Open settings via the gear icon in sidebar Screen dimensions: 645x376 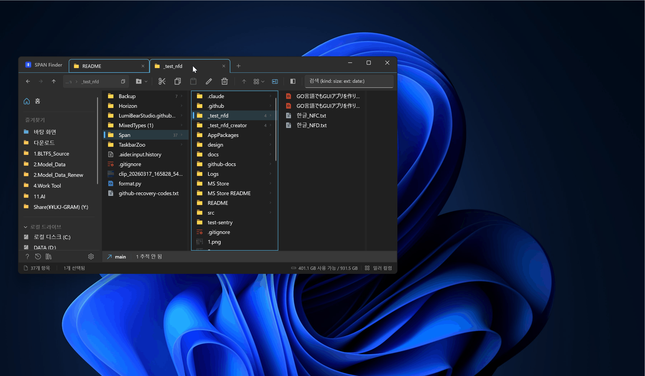[91, 257]
